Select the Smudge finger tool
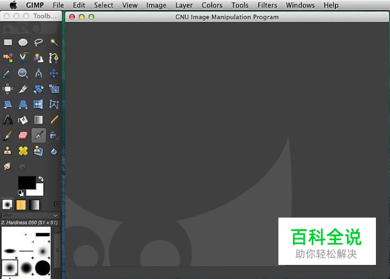Image resolution: width=390 pixels, height=279 pixels. pyautogui.click(x=7, y=166)
